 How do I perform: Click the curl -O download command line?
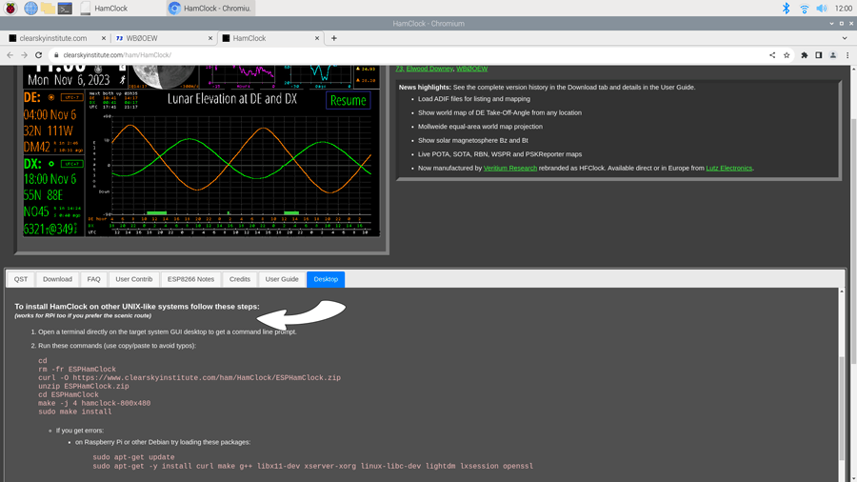click(189, 377)
